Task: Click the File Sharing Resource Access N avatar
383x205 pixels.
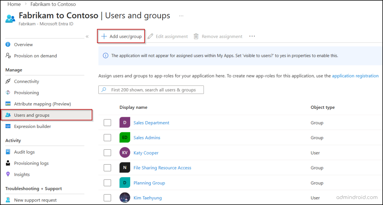Action: coord(125,168)
